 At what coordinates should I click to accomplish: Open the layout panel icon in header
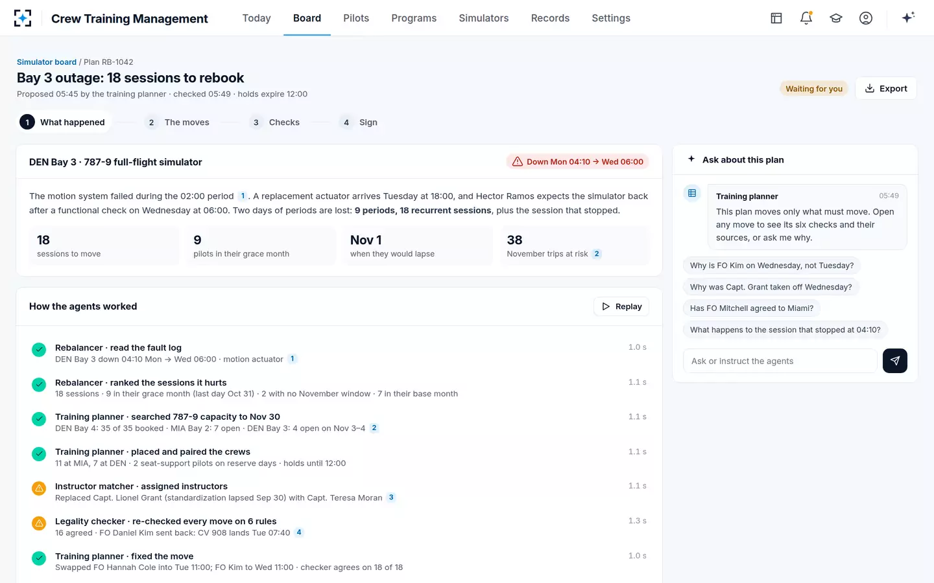click(776, 18)
